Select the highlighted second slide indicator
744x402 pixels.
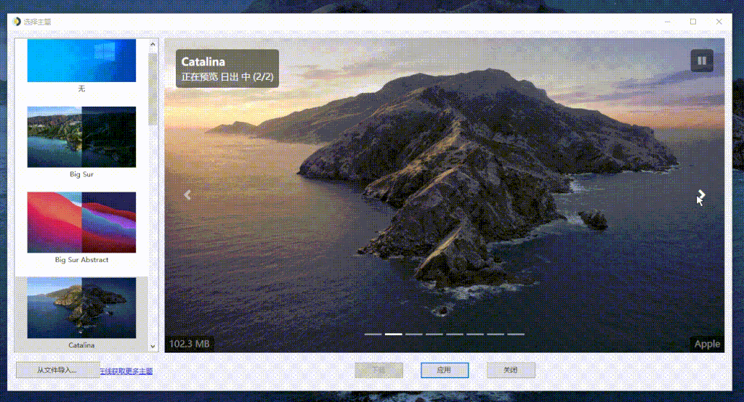click(393, 335)
